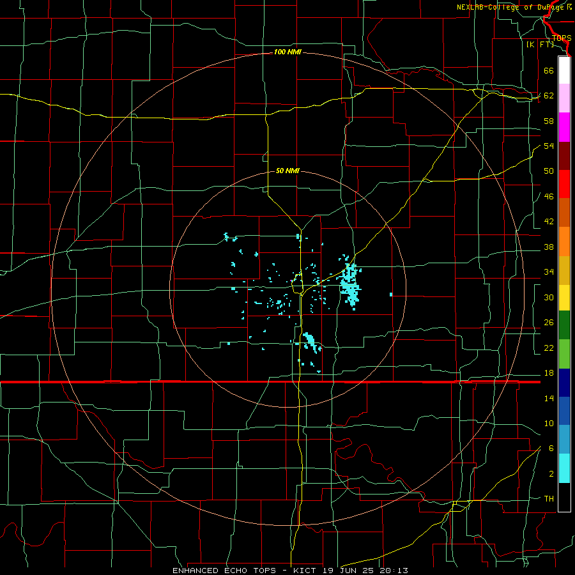Viewport: 575px width, 575px height.
Task: Click the '42' legend value
Action: point(549,222)
